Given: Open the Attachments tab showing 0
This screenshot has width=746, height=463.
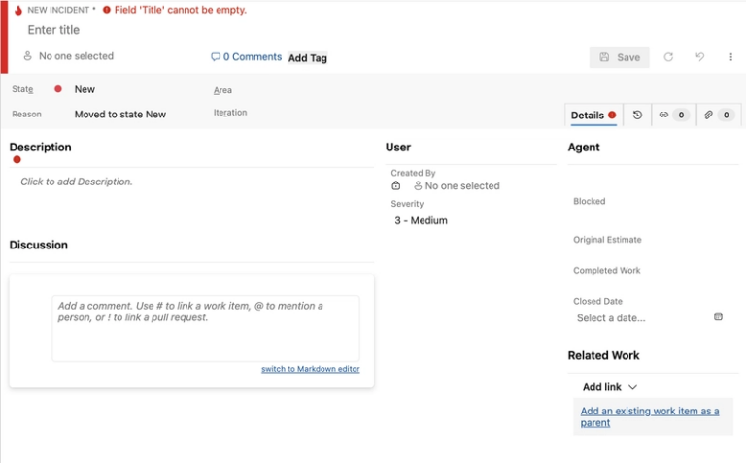Looking at the screenshot, I should click(x=719, y=115).
